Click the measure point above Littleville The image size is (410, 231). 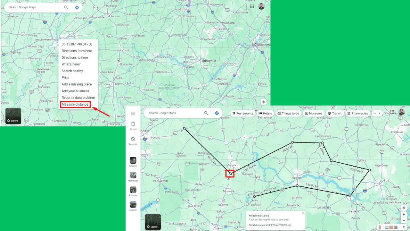tap(297, 186)
